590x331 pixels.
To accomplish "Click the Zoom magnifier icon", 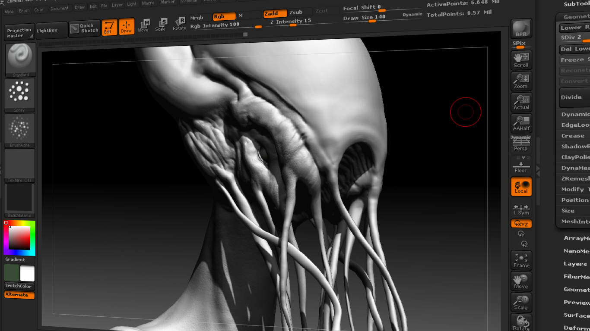I will (x=521, y=81).
